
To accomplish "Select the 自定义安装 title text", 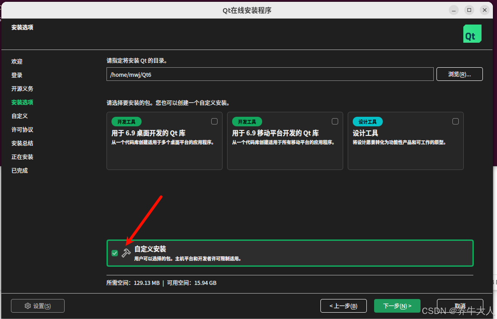I will pyautogui.click(x=150, y=249).
